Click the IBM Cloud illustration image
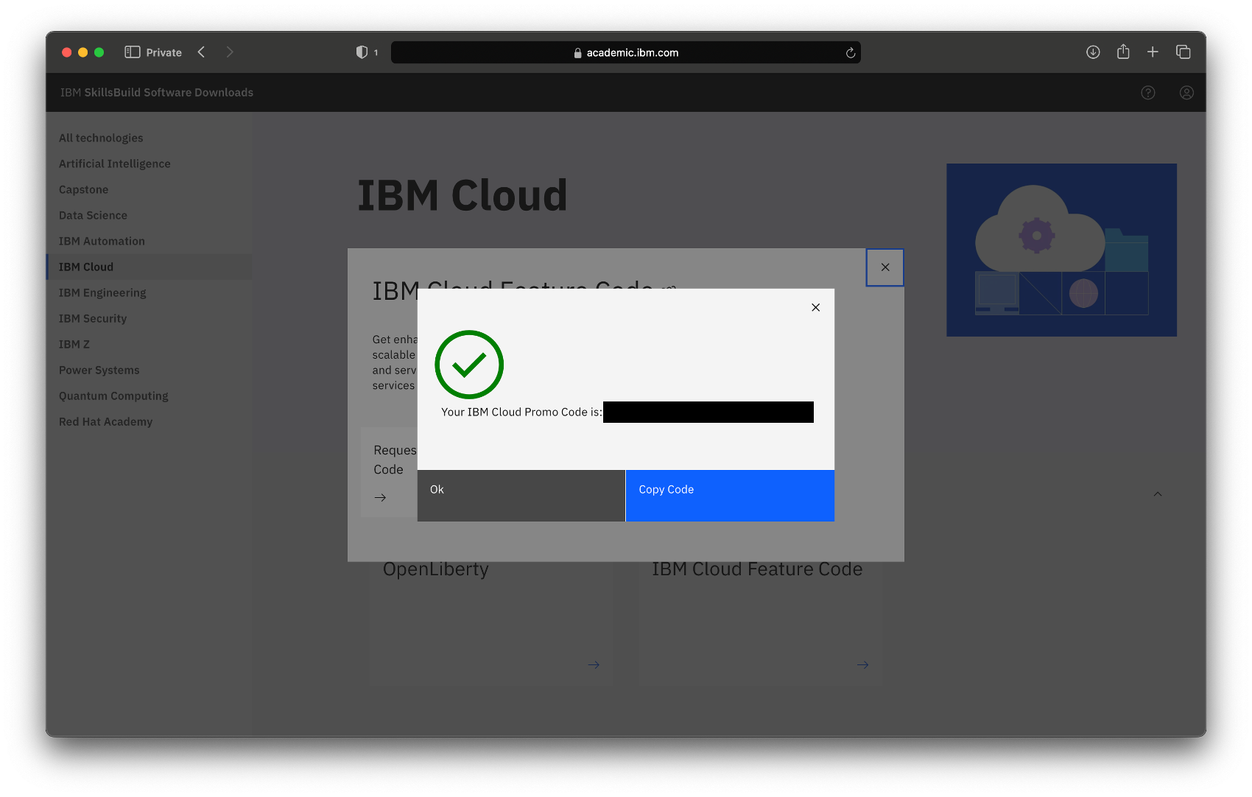The height and width of the screenshot is (797, 1252). coord(1061,250)
